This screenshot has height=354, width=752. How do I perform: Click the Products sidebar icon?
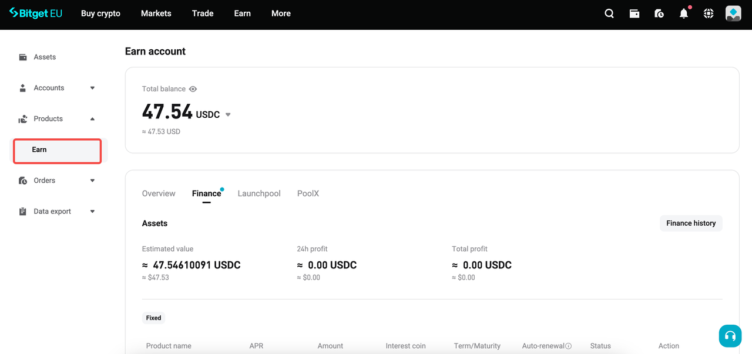(x=23, y=119)
